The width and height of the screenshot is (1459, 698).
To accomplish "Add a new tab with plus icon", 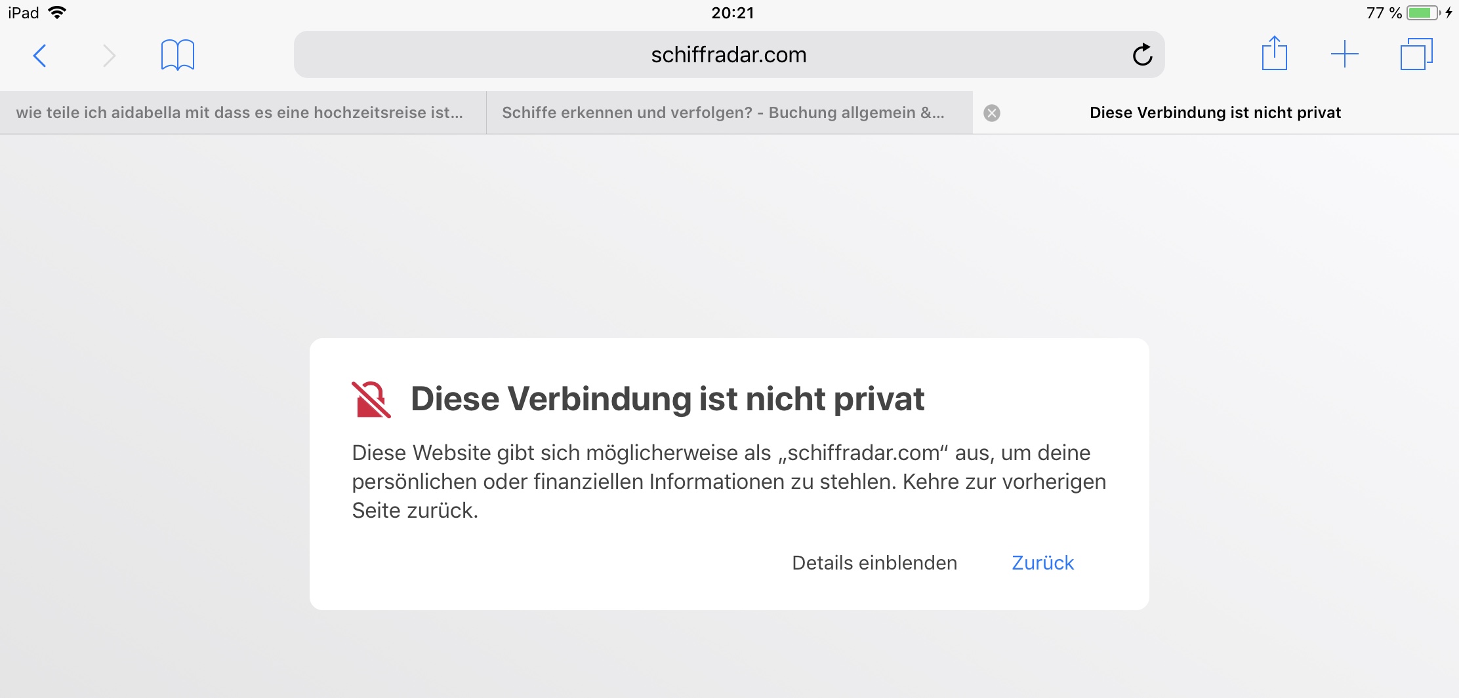I will (x=1344, y=54).
